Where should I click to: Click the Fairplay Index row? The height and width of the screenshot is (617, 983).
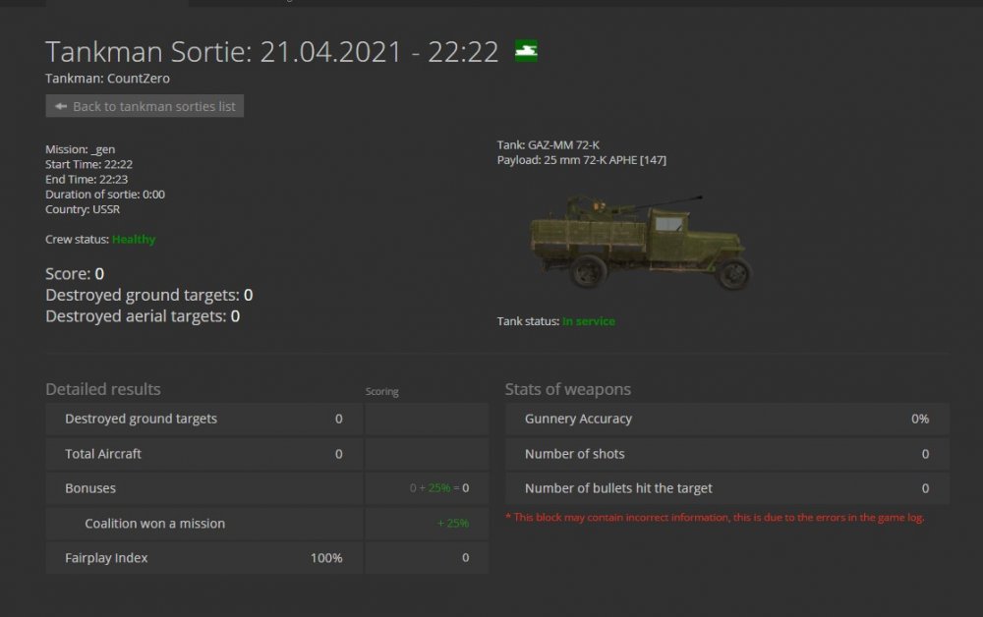[267, 558]
